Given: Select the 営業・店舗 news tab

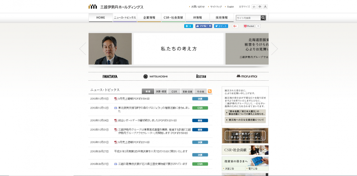Looking at the screenshot, I should [187, 91].
